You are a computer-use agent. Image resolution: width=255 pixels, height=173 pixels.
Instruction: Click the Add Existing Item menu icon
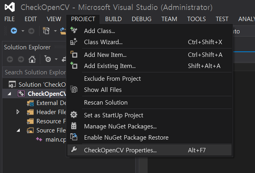(74, 65)
